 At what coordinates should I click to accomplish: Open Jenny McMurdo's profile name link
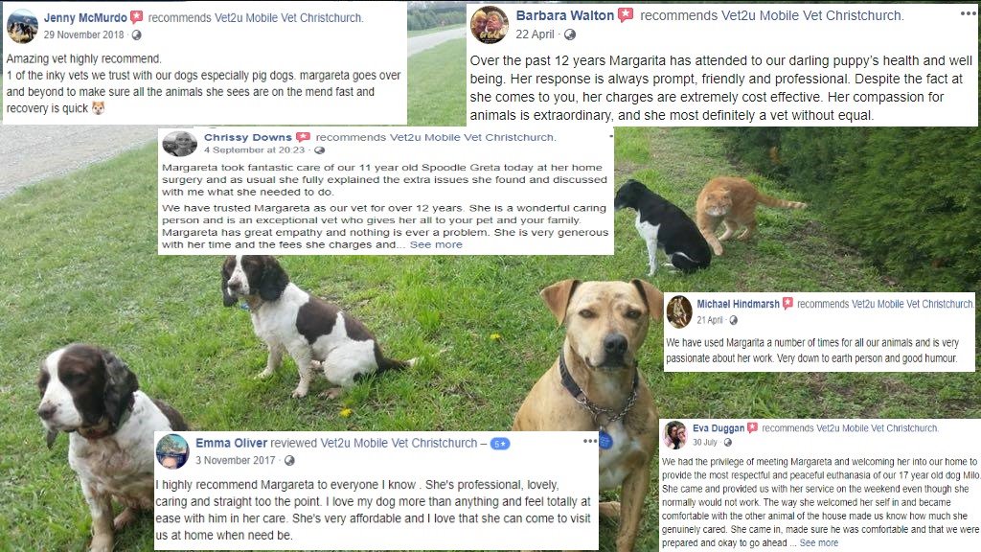(85, 18)
